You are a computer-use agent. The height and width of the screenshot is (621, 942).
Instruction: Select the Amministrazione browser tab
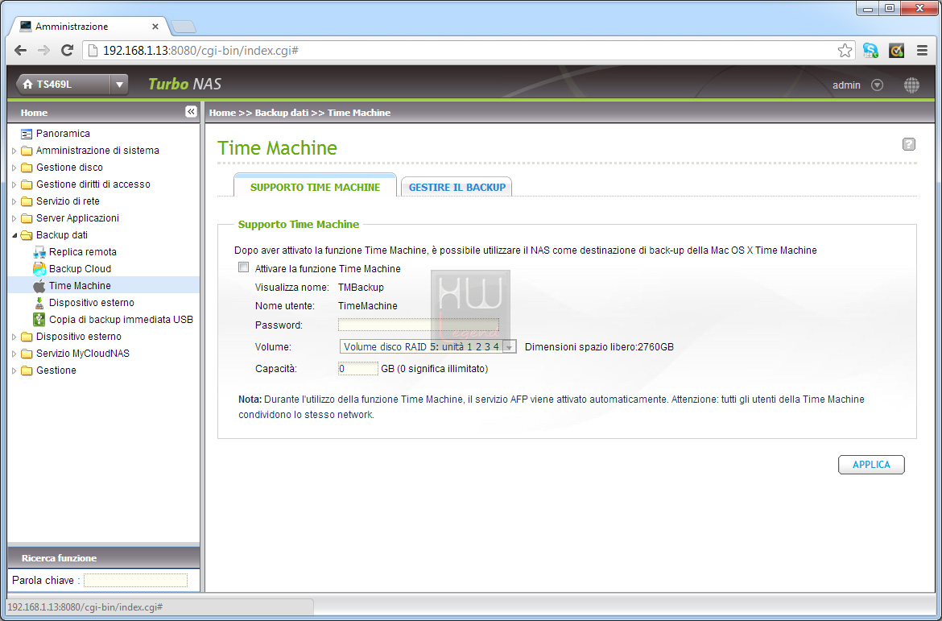click(x=89, y=27)
